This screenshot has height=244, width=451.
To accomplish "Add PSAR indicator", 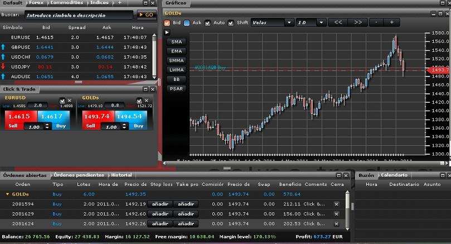I will (x=176, y=89).
